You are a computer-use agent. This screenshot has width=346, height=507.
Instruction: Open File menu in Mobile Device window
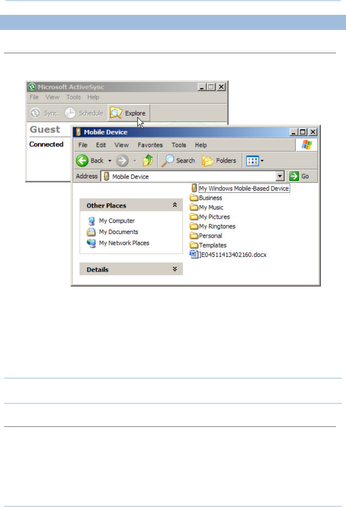point(83,145)
